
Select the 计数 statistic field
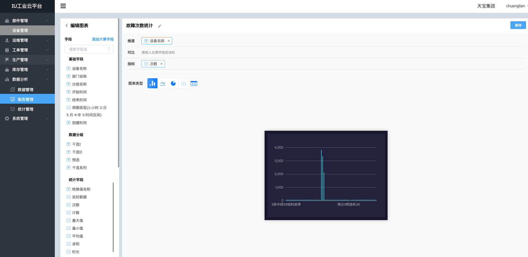point(73,213)
